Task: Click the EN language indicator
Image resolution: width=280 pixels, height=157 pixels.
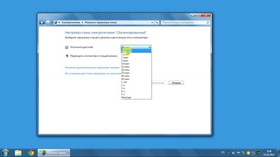Action: click(x=223, y=152)
